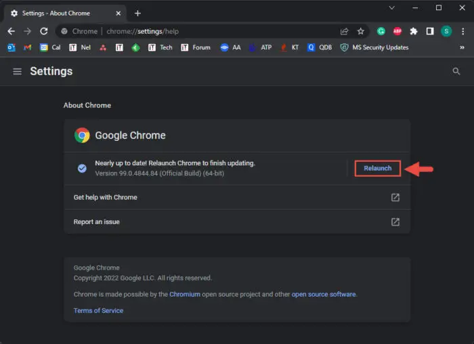This screenshot has width=474, height=344.
Task: Open the share page icon in the address bar
Action: point(344,31)
